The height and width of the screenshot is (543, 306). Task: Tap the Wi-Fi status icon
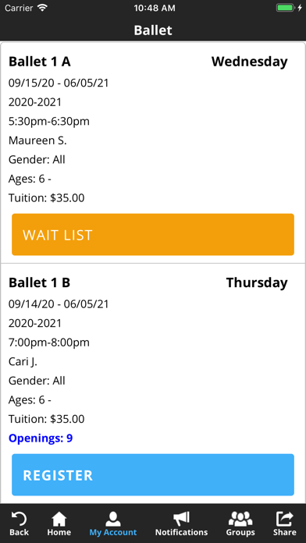pyautogui.click(x=43, y=8)
